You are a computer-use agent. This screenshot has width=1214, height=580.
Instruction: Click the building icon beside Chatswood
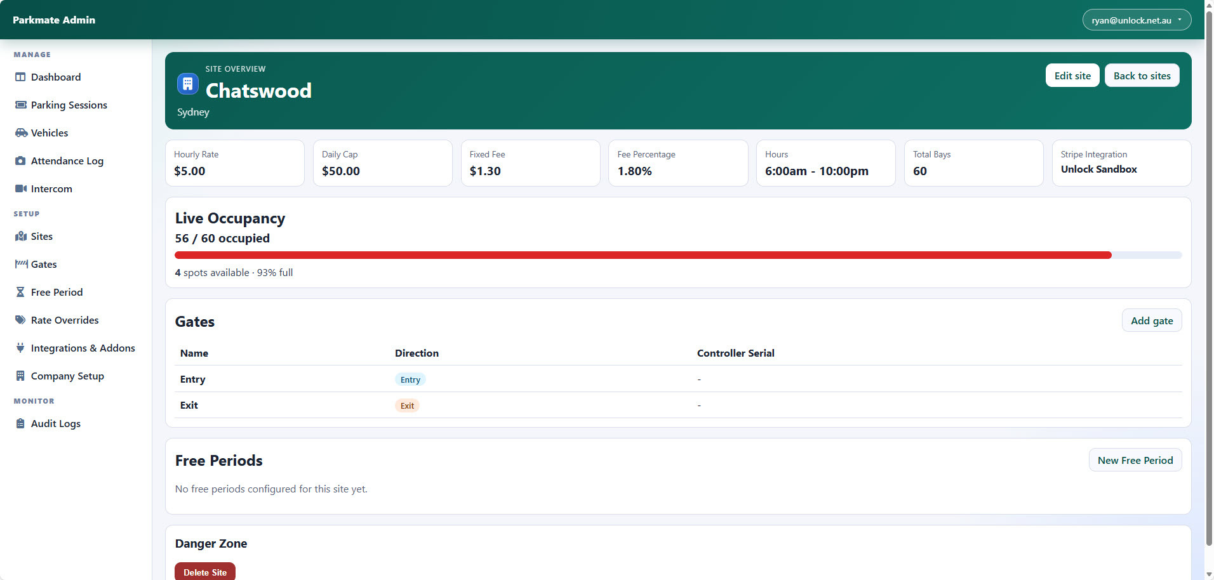click(187, 83)
